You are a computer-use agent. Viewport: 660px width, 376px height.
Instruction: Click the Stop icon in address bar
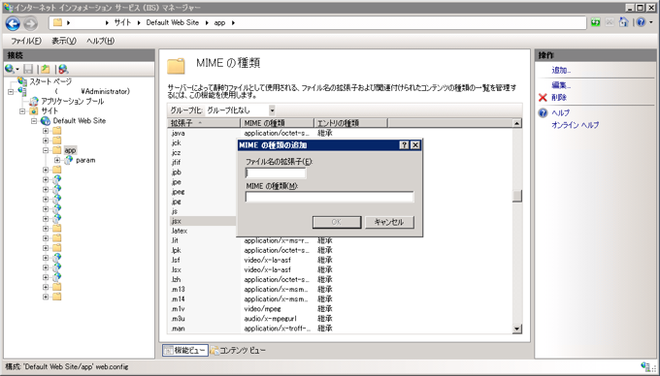coord(610,22)
